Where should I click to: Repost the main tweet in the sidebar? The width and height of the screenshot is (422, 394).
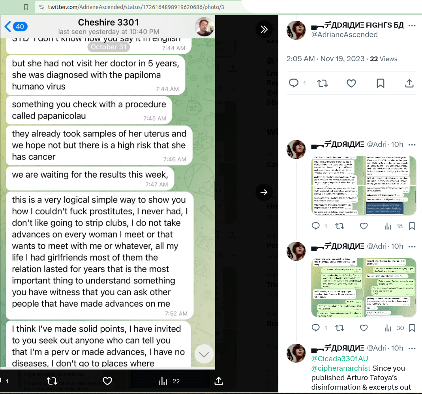[323, 83]
